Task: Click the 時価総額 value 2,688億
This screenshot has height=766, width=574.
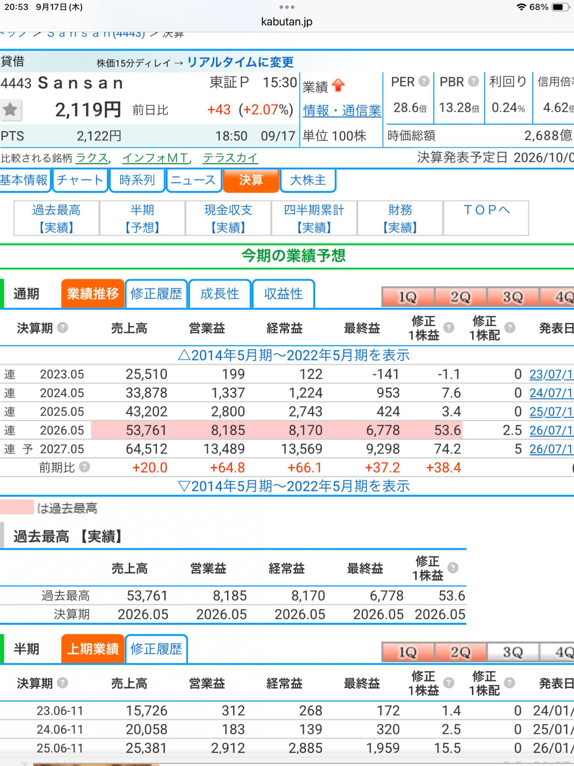Action: coord(549,135)
